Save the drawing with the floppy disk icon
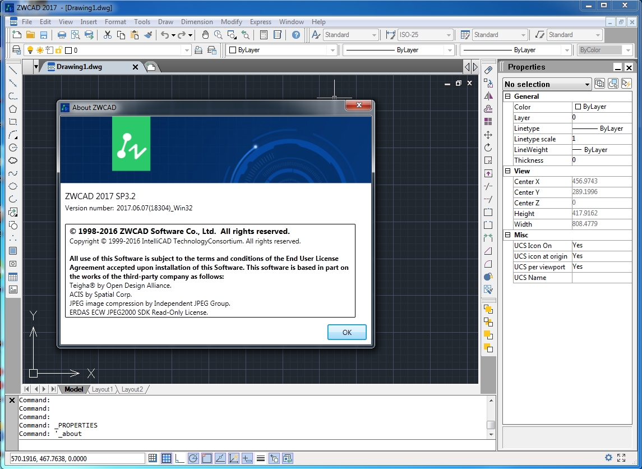Viewport: 642px width, 469px height. click(43, 35)
